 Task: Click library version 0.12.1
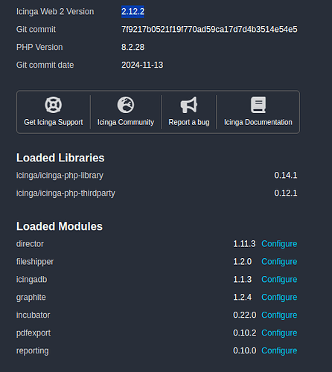286,193
